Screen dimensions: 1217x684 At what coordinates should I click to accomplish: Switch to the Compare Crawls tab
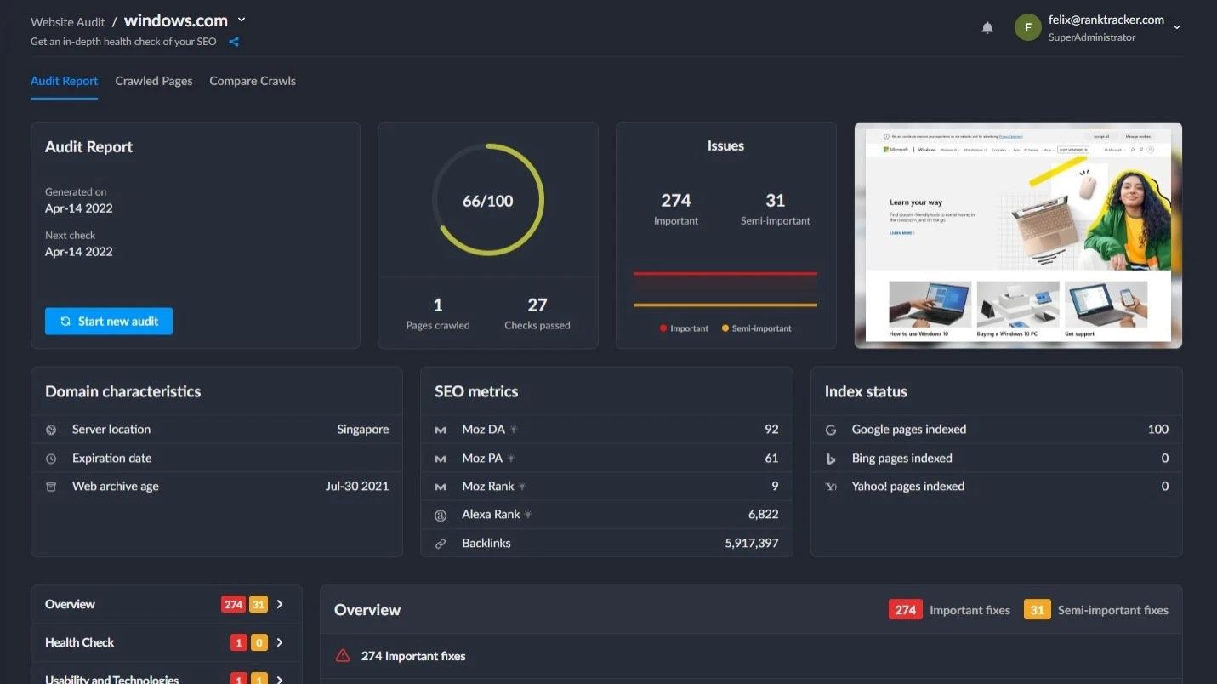pos(253,81)
